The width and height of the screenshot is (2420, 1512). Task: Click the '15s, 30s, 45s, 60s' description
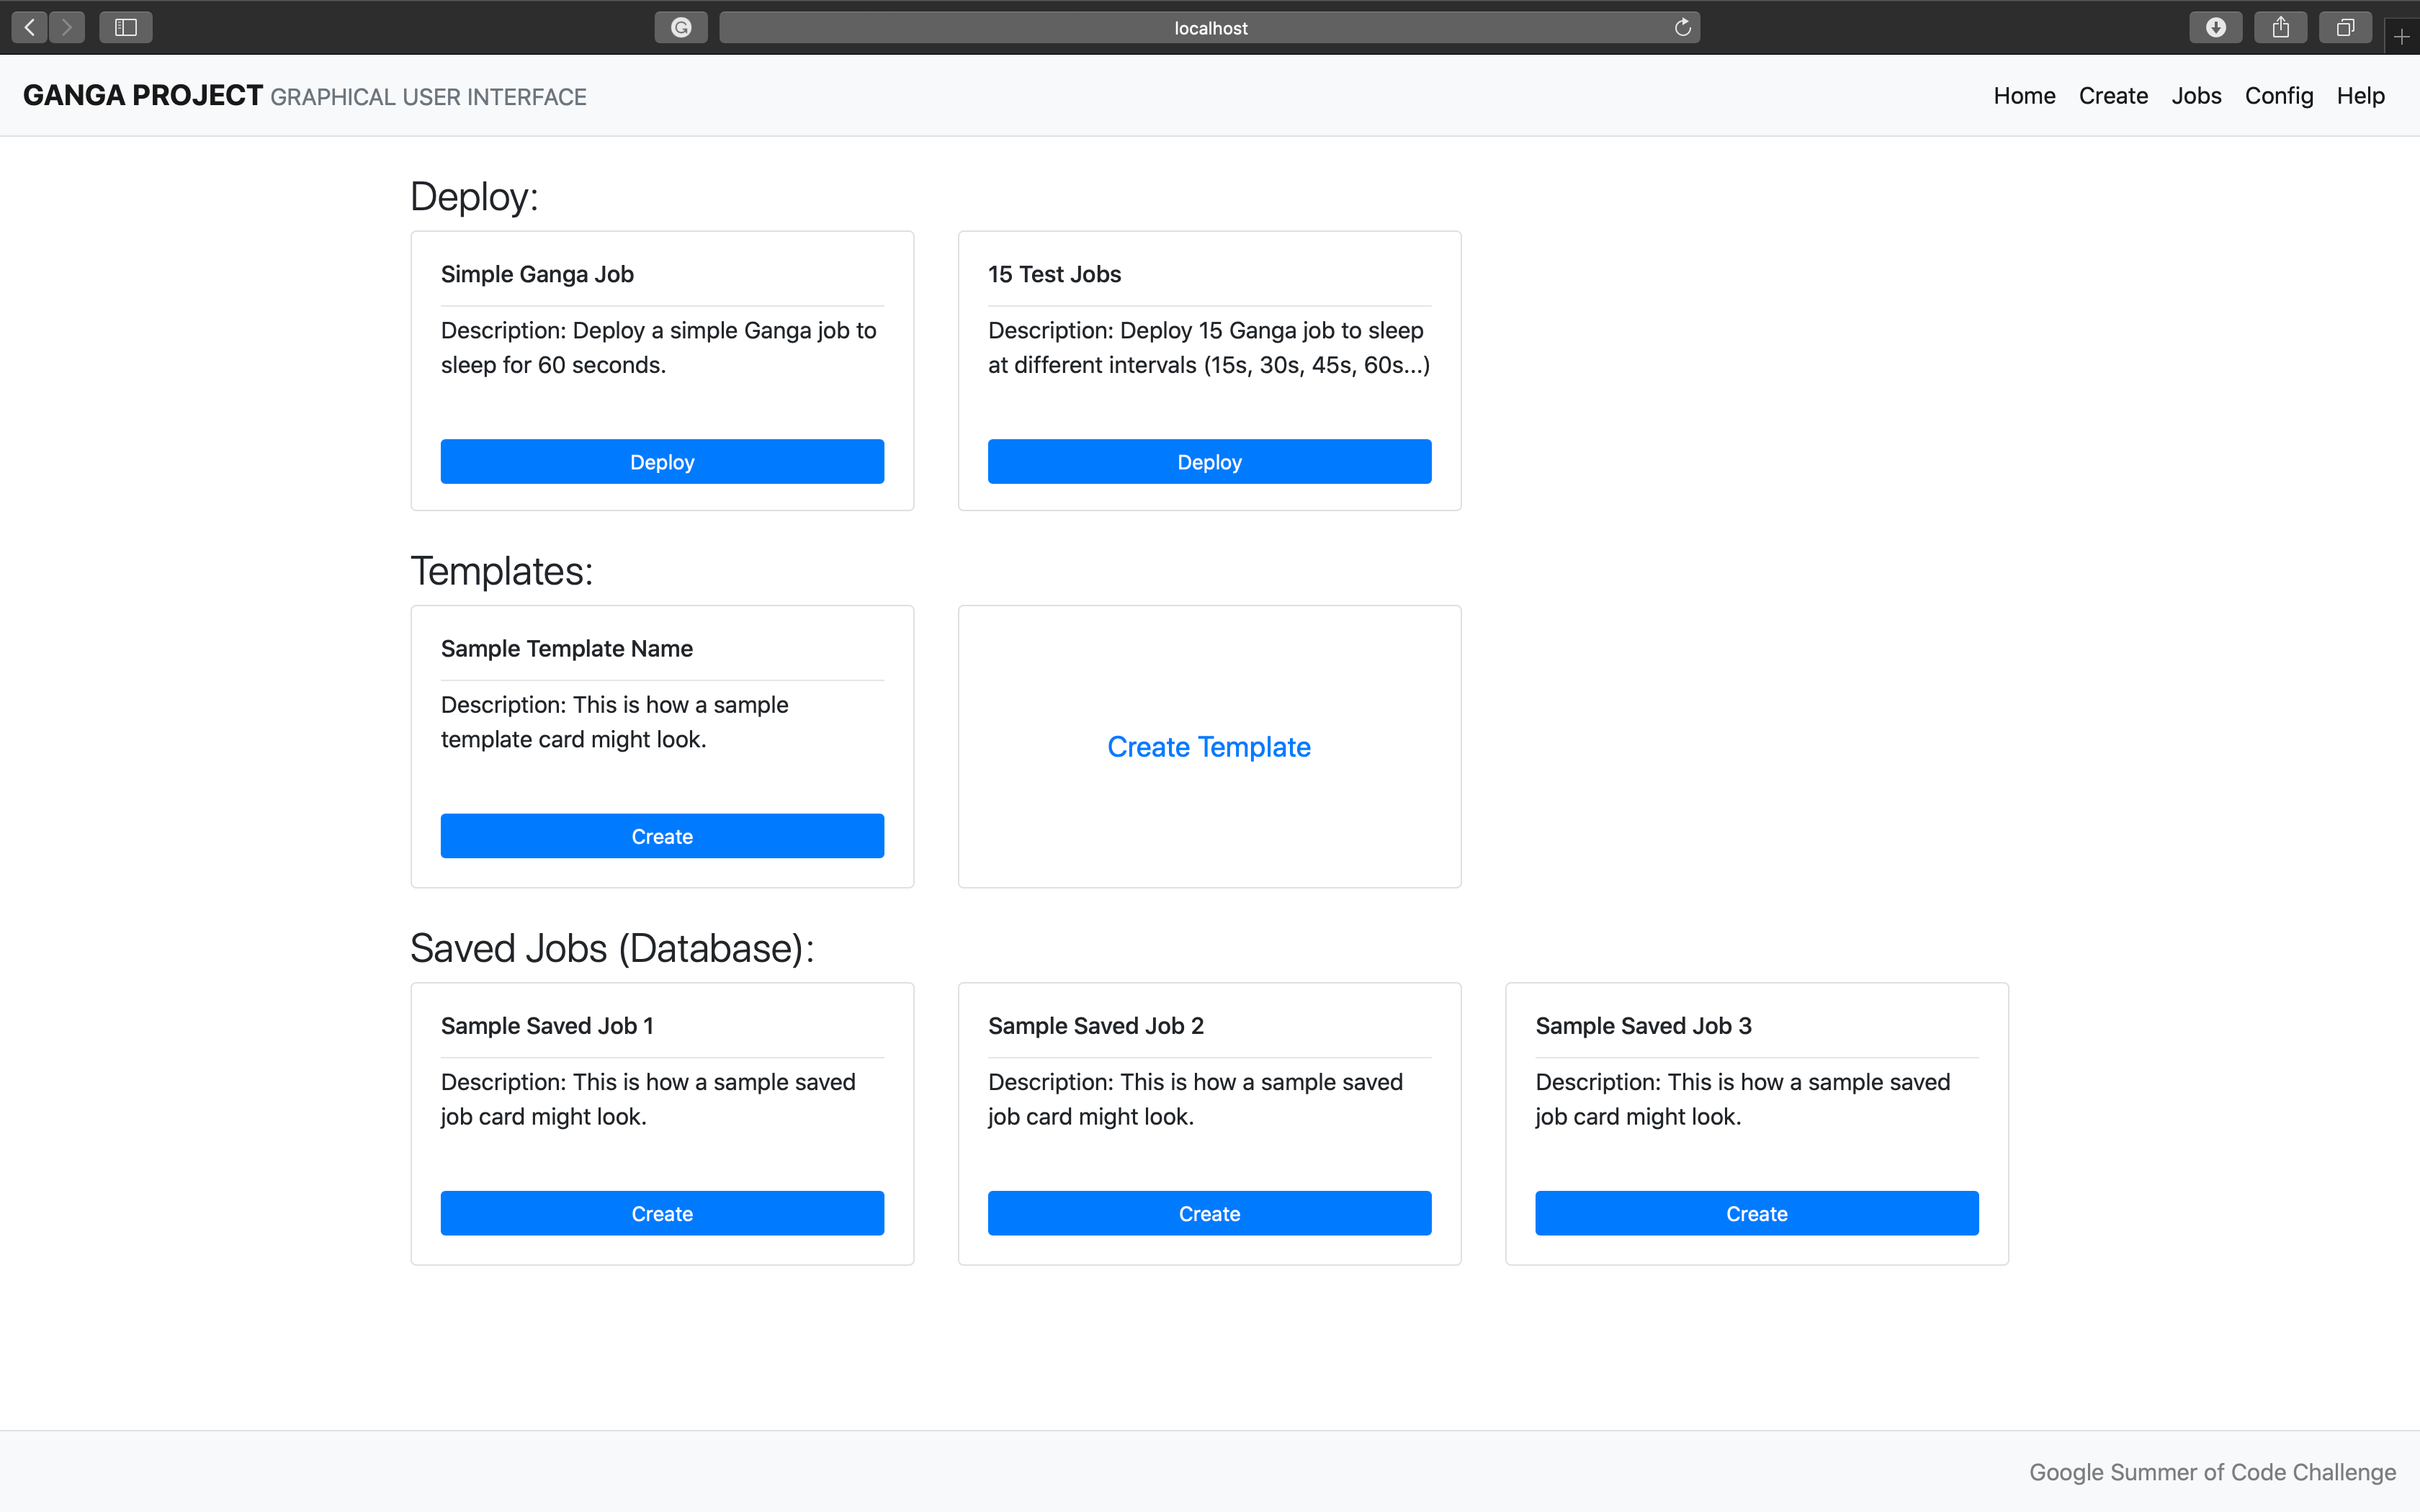1209,347
